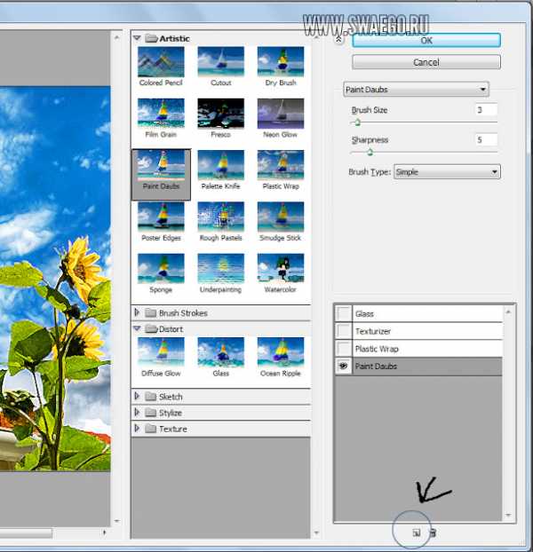Click the effect layers scrollbar up arrow
The image size is (533, 552).
pyautogui.click(x=508, y=311)
